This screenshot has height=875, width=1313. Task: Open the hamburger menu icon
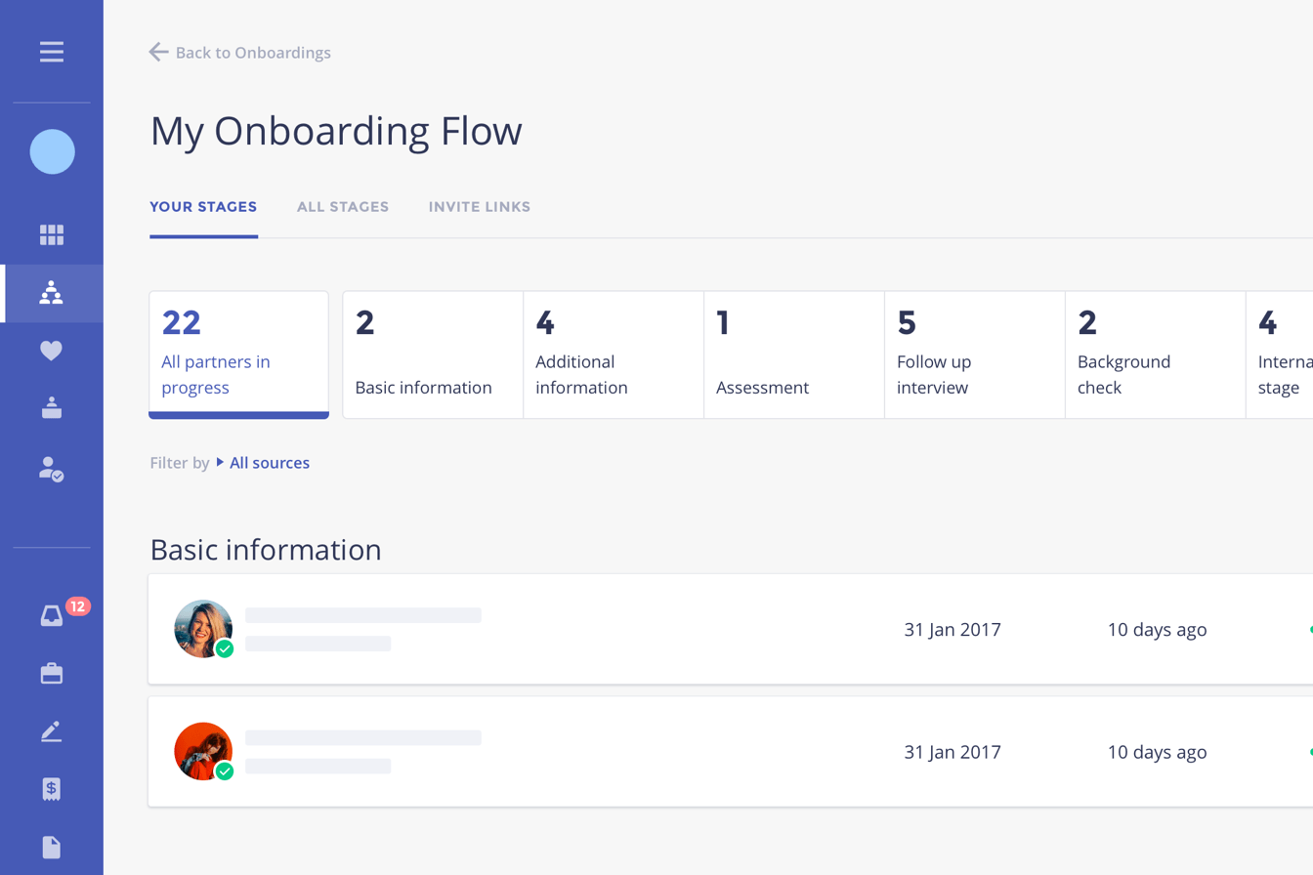(x=52, y=52)
